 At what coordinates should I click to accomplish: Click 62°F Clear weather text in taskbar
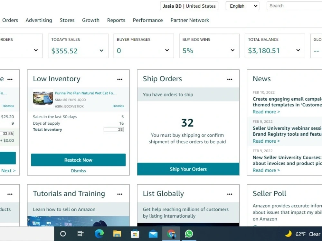(x=308, y=234)
